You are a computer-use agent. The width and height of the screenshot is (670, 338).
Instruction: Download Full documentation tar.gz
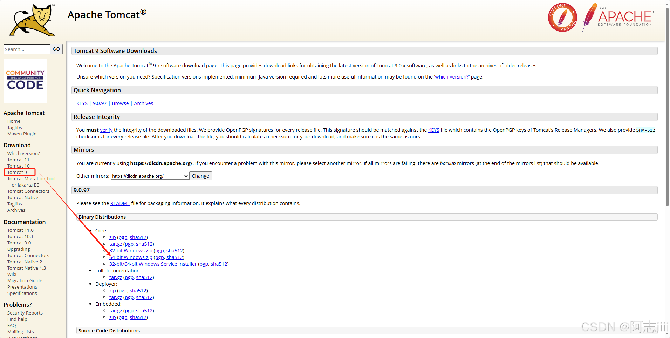[x=116, y=277]
